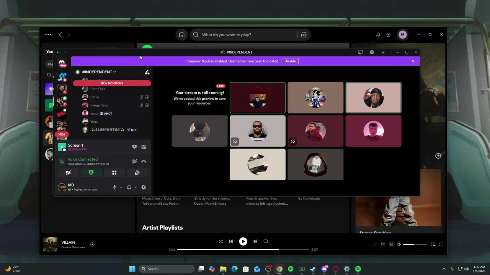Invite people to #INDEPENDENT via add-member icon

147,72
